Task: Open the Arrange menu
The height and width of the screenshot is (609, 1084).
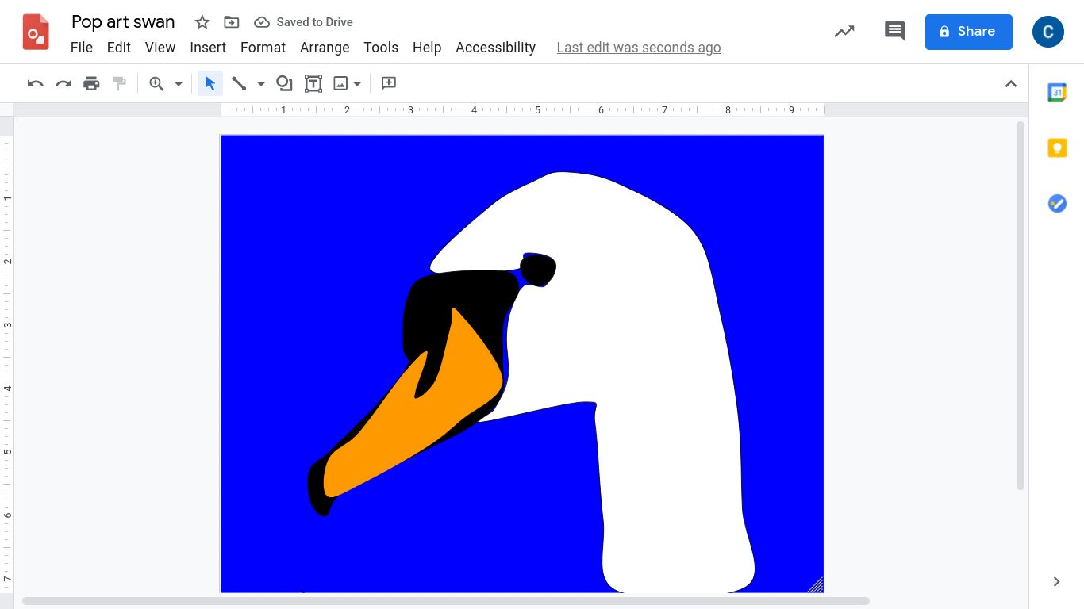Action: tap(325, 48)
